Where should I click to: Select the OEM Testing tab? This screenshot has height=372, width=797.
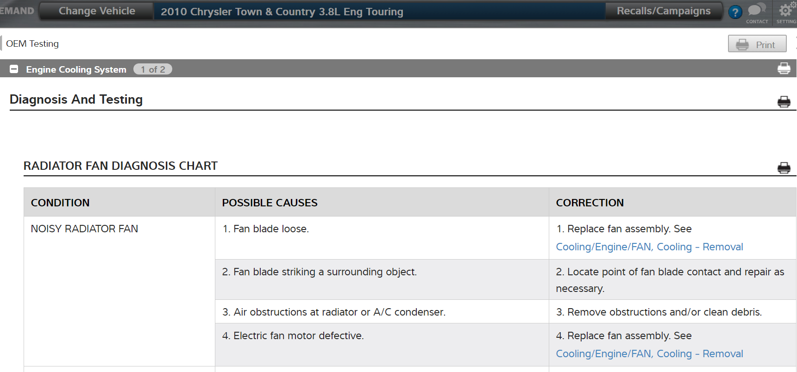[32, 43]
